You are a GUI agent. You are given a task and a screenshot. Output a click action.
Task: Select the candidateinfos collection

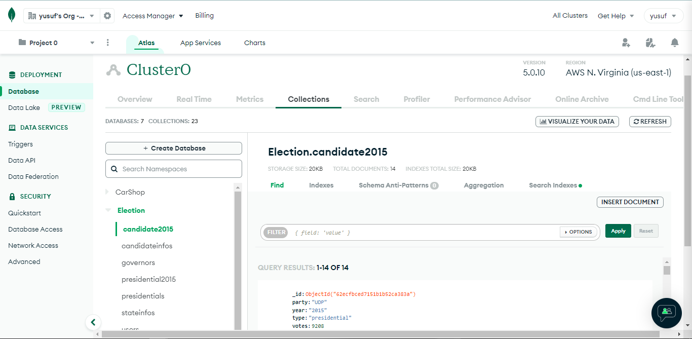coord(147,246)
